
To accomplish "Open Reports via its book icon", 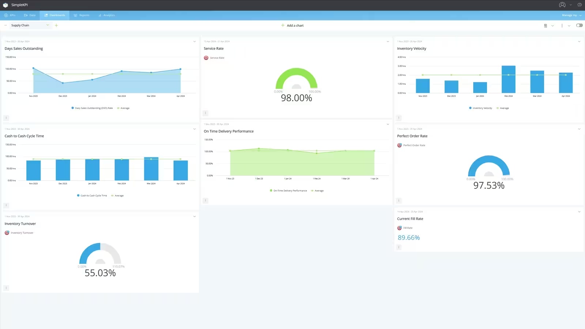I will tap(75, 15).
